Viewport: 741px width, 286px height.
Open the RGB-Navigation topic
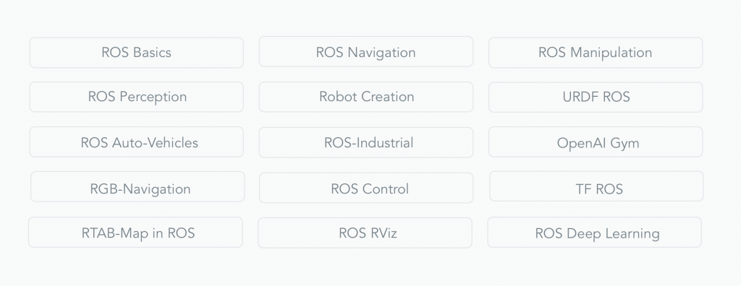(x=137, y=187)
